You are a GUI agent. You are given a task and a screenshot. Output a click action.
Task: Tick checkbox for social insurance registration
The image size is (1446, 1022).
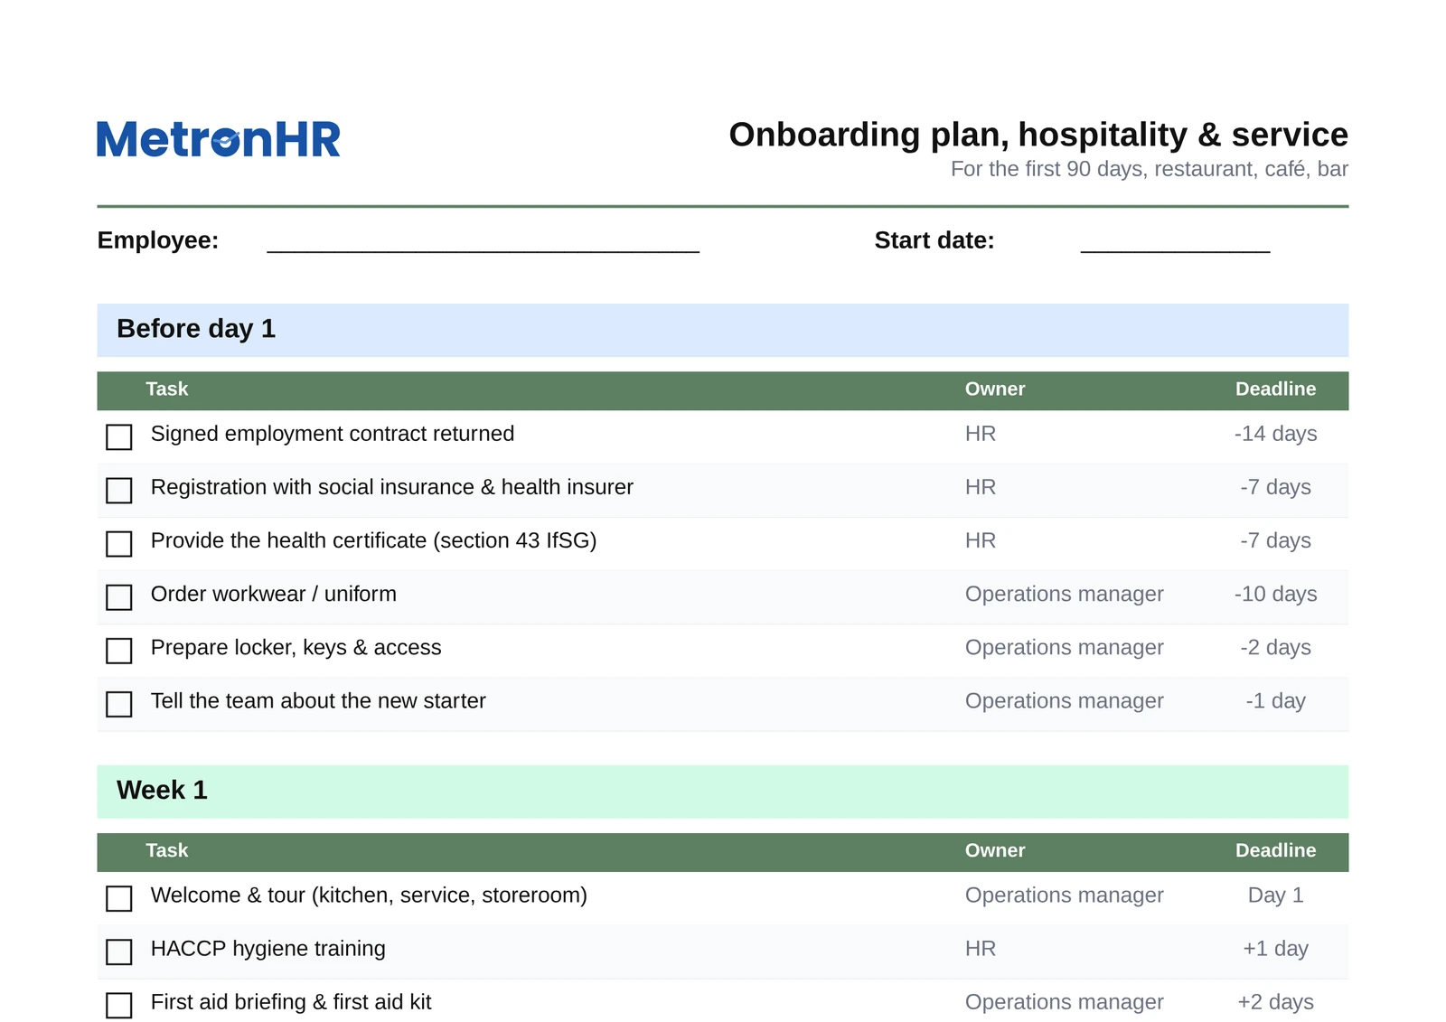pyautogui.click(x=119, y=491)
